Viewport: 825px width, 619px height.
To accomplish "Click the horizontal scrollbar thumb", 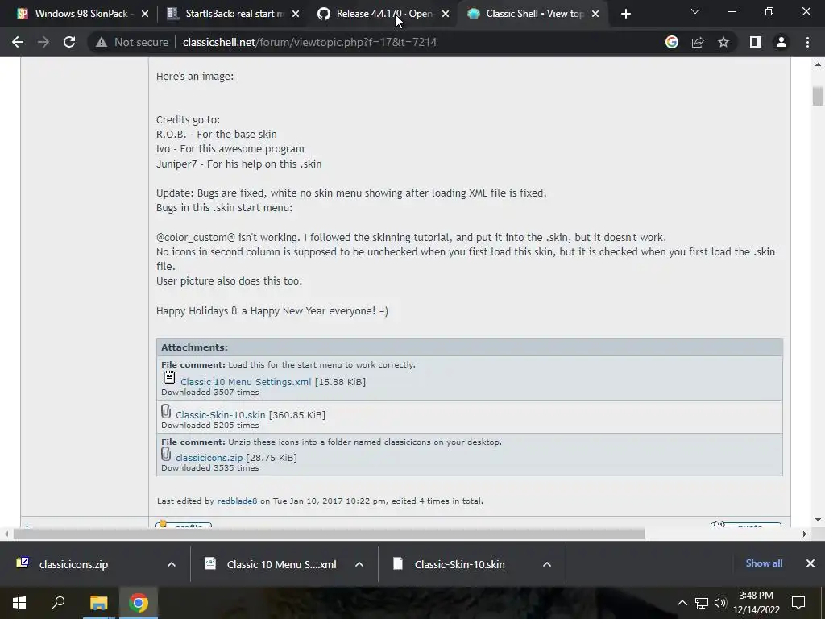I will pos(330,534).
